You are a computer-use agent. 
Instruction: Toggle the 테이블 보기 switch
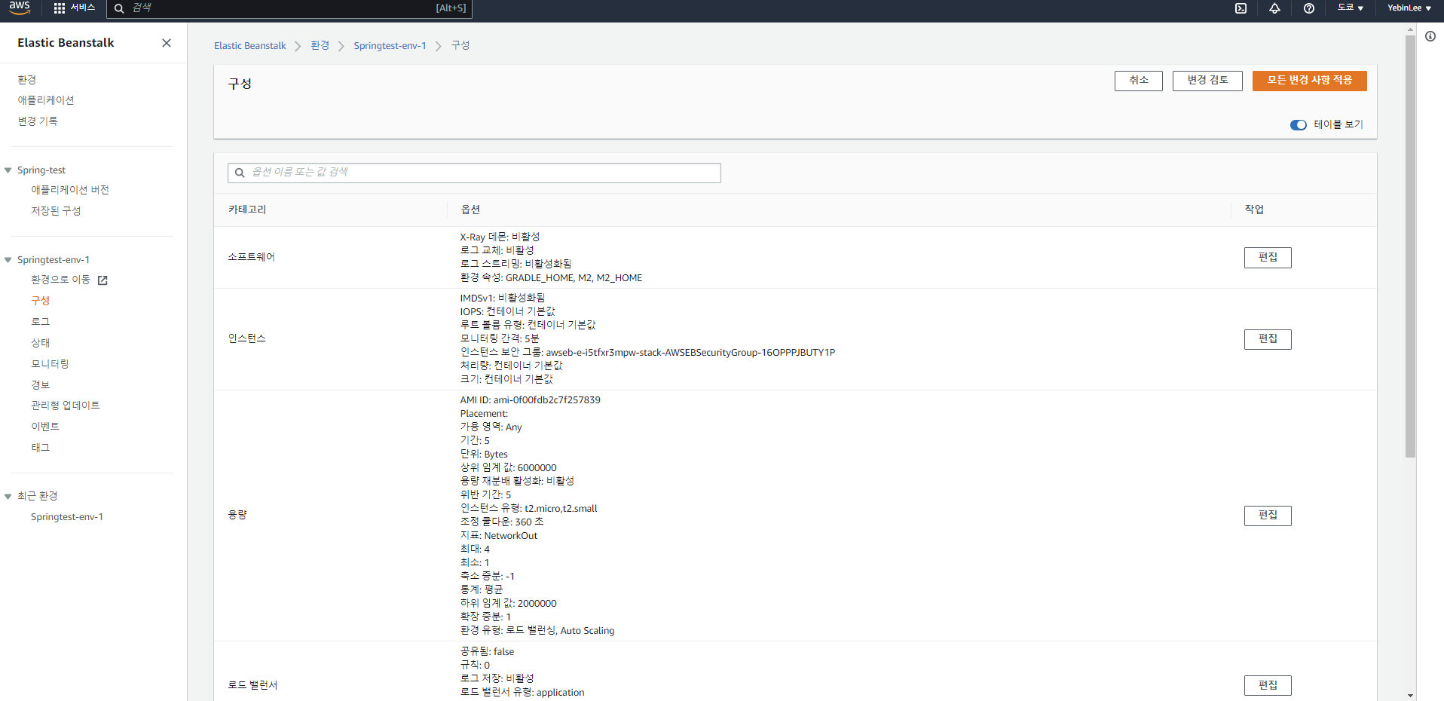(x=1298, y=125)
